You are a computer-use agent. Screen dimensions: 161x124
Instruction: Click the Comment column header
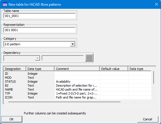[77, 69]
